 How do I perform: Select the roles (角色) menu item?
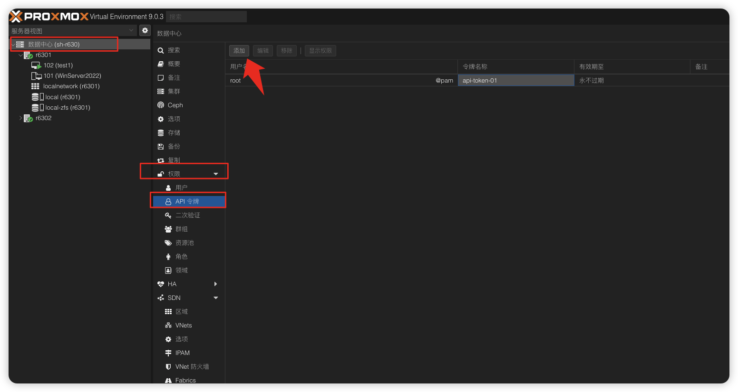coord(181,257)
